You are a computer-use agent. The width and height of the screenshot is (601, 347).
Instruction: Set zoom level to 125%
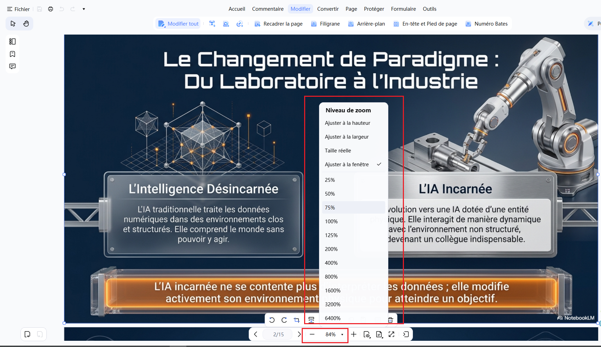(353, 235)
